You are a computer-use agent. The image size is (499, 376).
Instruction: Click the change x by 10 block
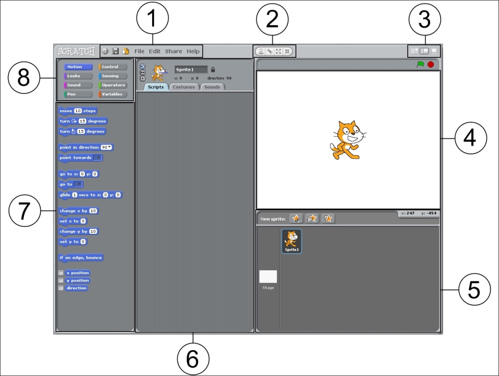[x=79, y=211]
